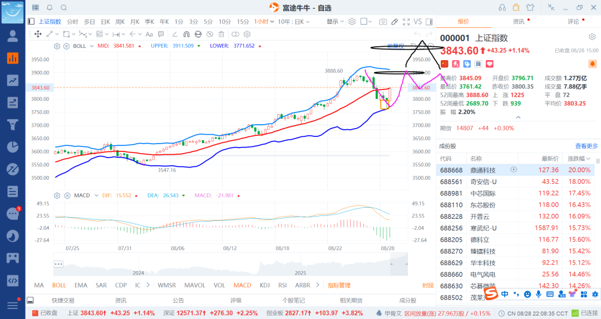Screen dimensions: 601x319
Task: Open the orange wallet icon
Action: (516, 7)
